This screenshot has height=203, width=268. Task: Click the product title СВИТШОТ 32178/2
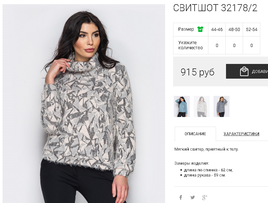(215, 8)
